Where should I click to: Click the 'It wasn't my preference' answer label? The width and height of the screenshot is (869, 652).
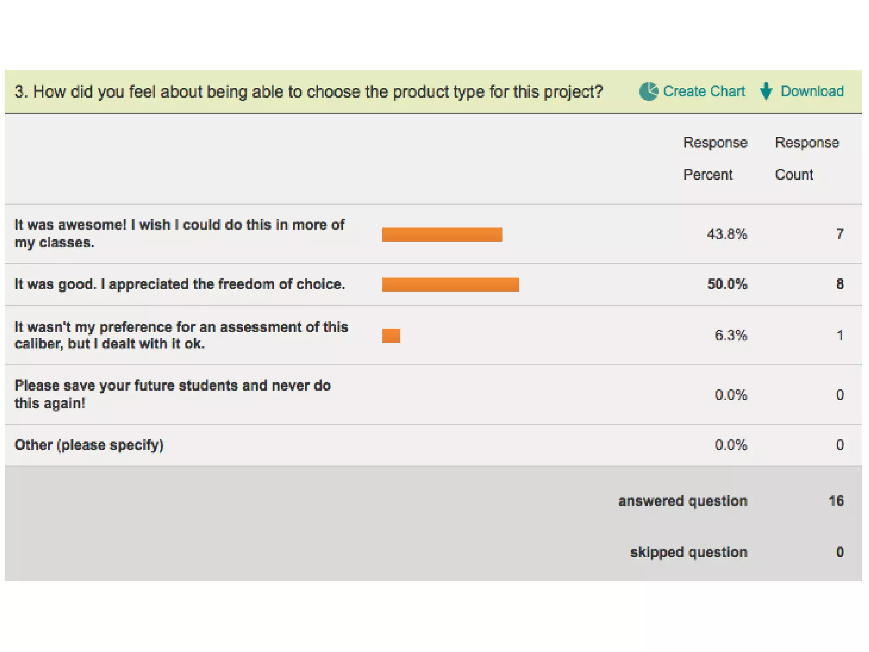(x=181, y=335)
